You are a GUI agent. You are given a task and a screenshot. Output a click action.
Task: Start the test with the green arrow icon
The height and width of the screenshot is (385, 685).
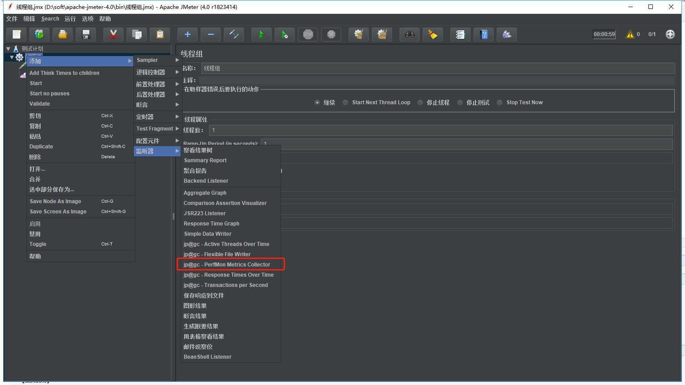(x=261, y=34)
